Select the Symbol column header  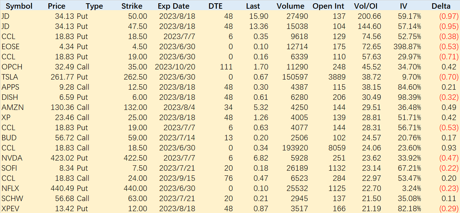(x=19, y=6)
